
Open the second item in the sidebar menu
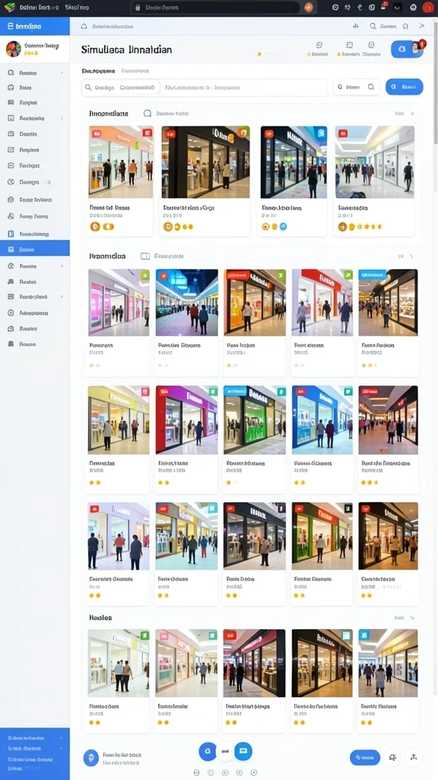[x=35, y=88]
